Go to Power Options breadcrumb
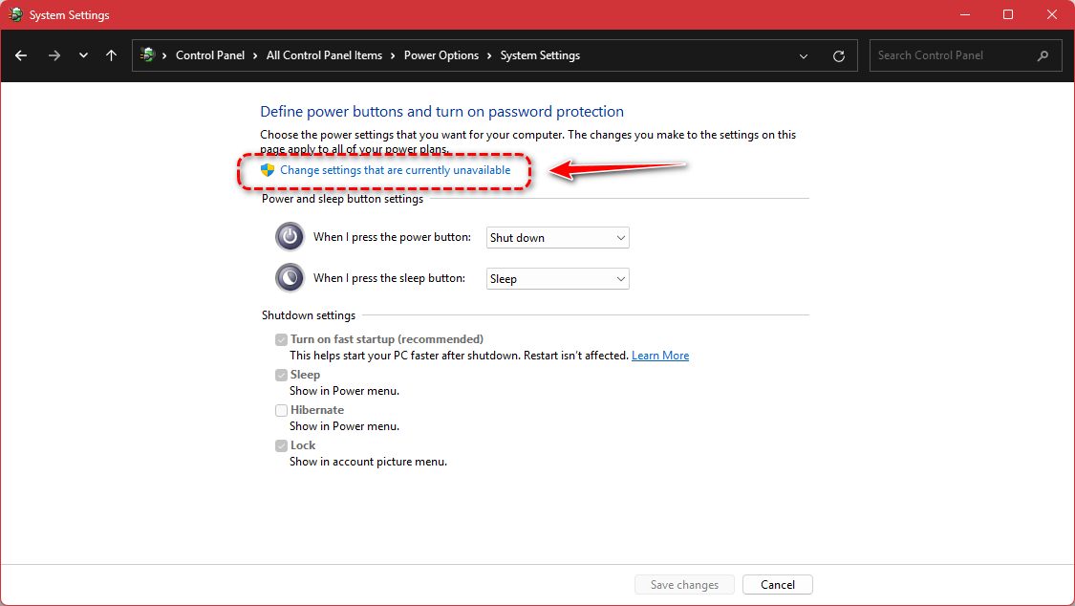Viewport: 1075px width, 606px height. (x=441, y=55)
